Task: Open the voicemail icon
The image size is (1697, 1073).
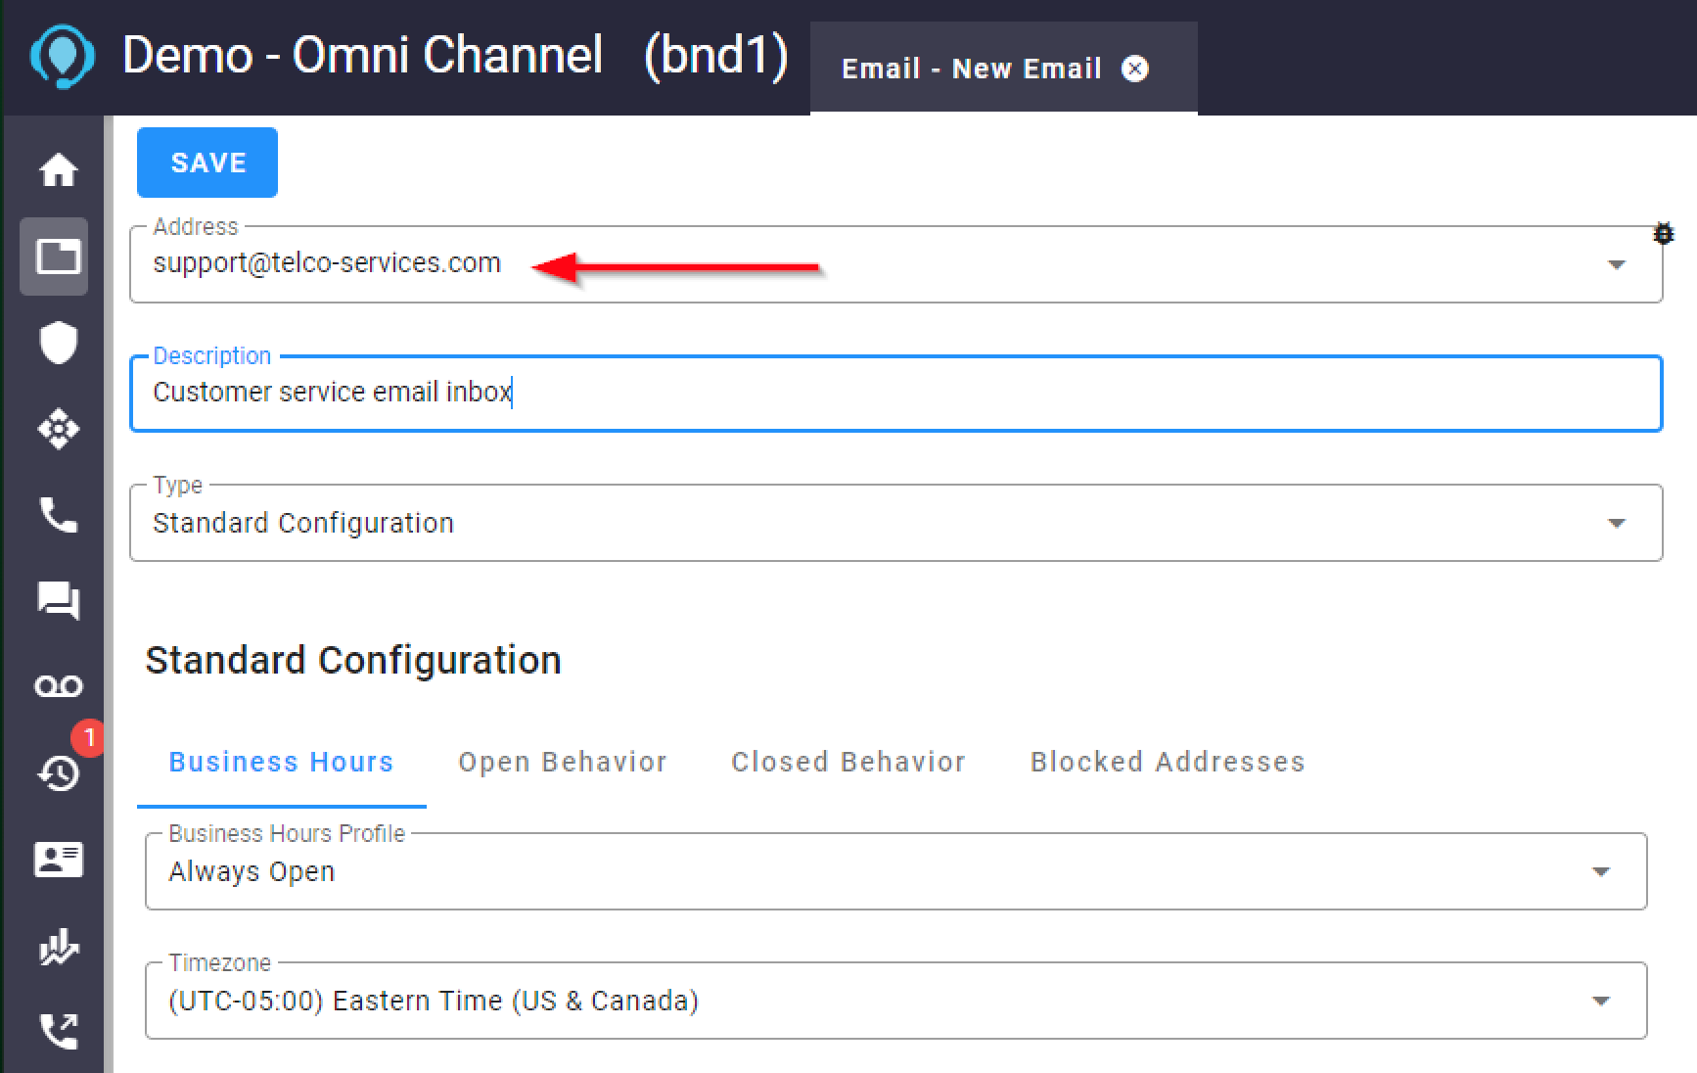Action: pyautogui.click(x=58, y=686)
